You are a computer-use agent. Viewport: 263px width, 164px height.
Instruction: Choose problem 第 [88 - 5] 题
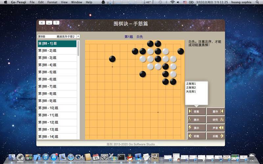coord(57,72)
